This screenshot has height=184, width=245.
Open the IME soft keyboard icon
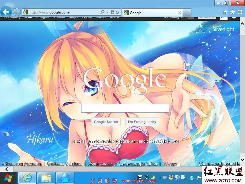(165, 177)
